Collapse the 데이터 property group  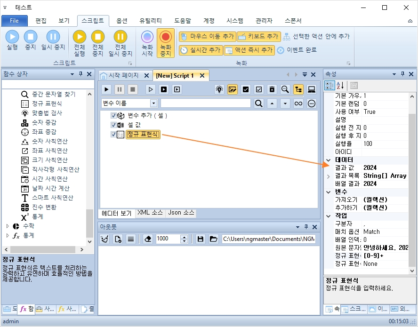click(329, 160)
